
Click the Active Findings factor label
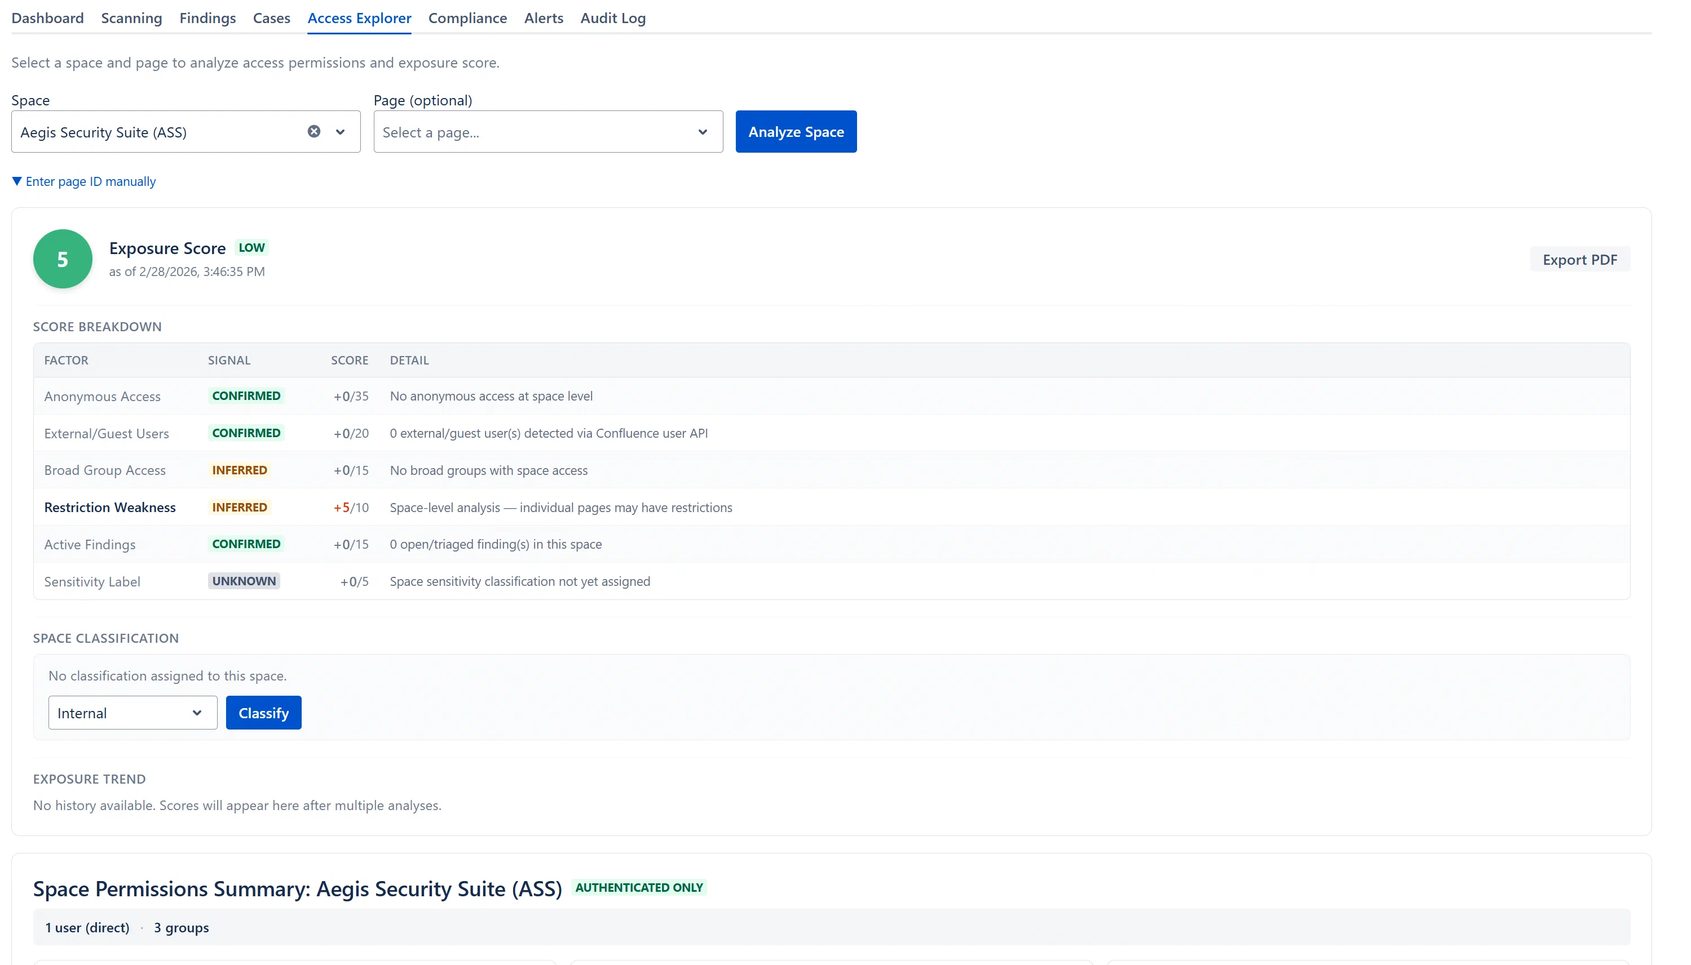90,544
